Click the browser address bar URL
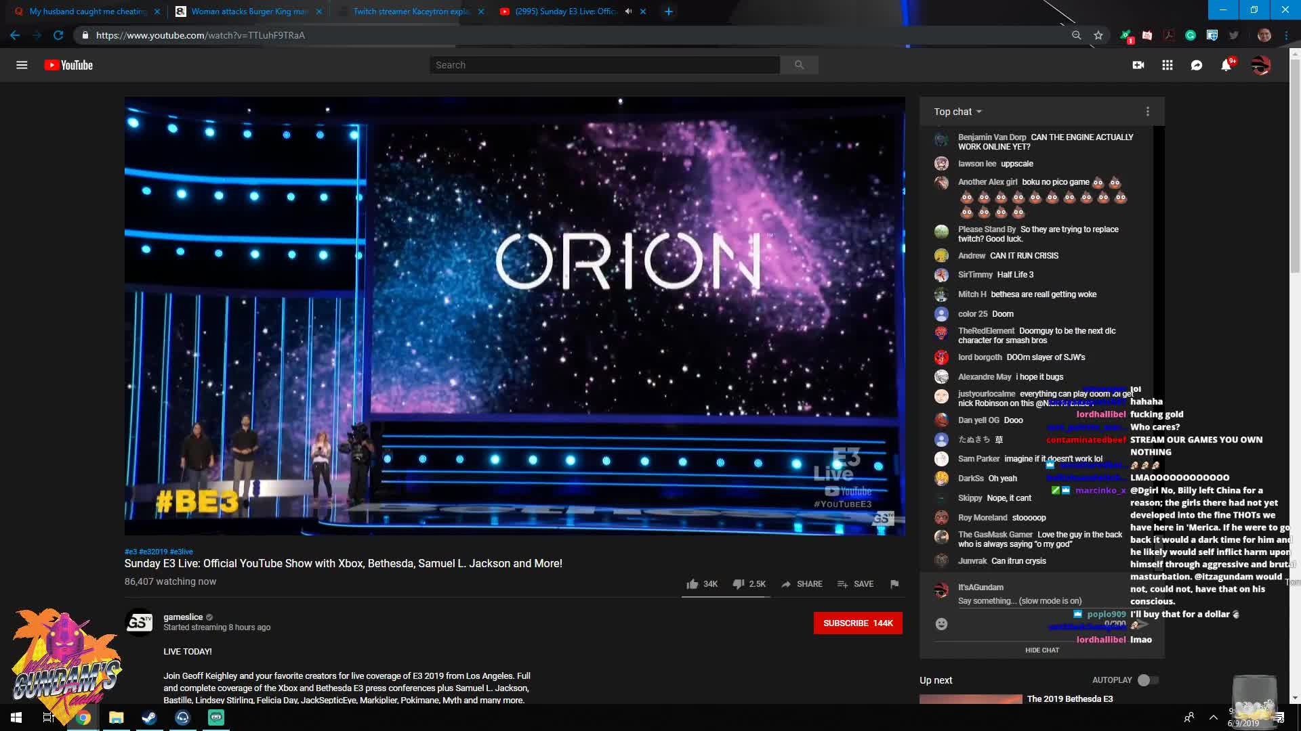This screenshot has width=1301, height=731. click(x=201, y=35)
